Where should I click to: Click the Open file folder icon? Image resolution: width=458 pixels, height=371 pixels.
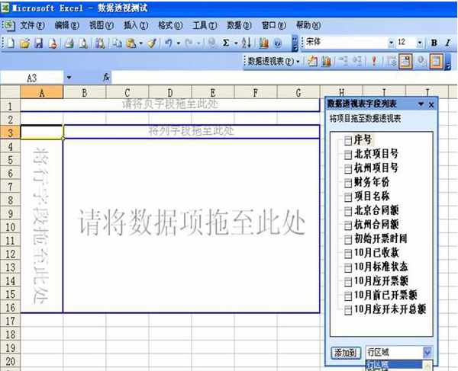[x=24, y=43]
